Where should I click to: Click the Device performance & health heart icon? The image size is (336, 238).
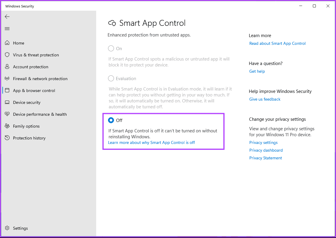coord(7,114)
